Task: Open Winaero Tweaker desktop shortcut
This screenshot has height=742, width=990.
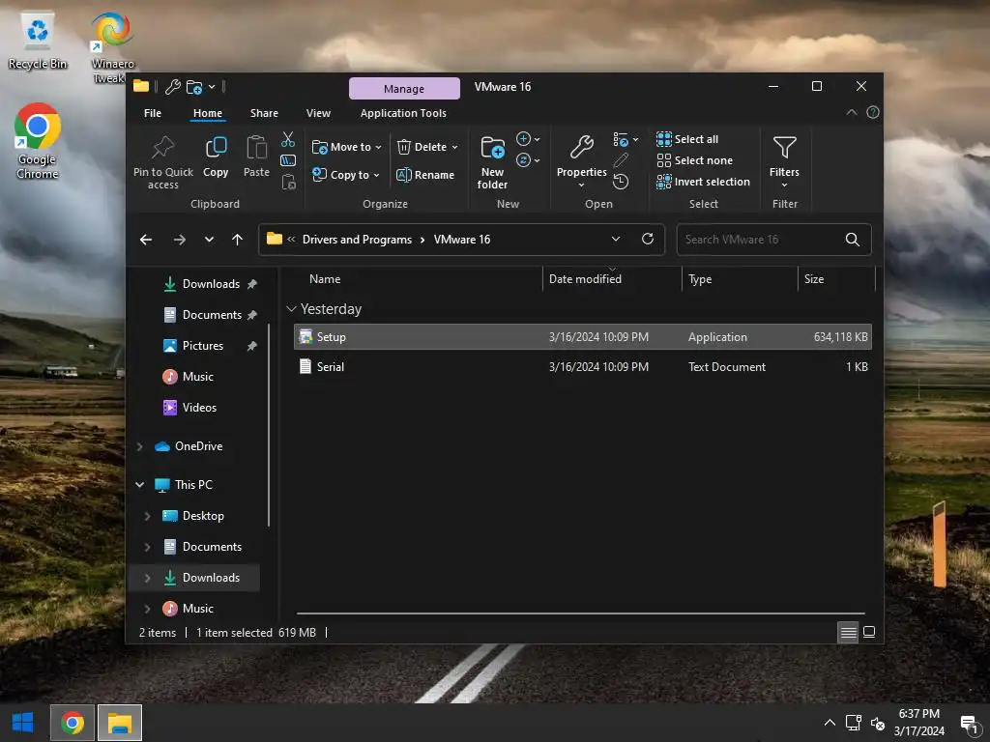Action: coord(112,47)
